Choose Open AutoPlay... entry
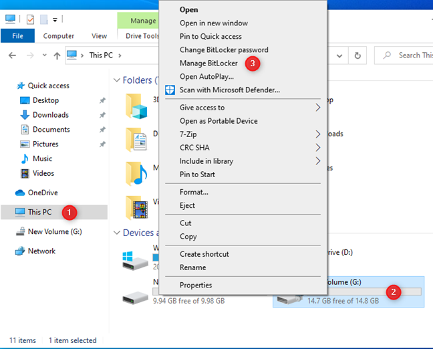The image size is (433, 349). [206, 76]
